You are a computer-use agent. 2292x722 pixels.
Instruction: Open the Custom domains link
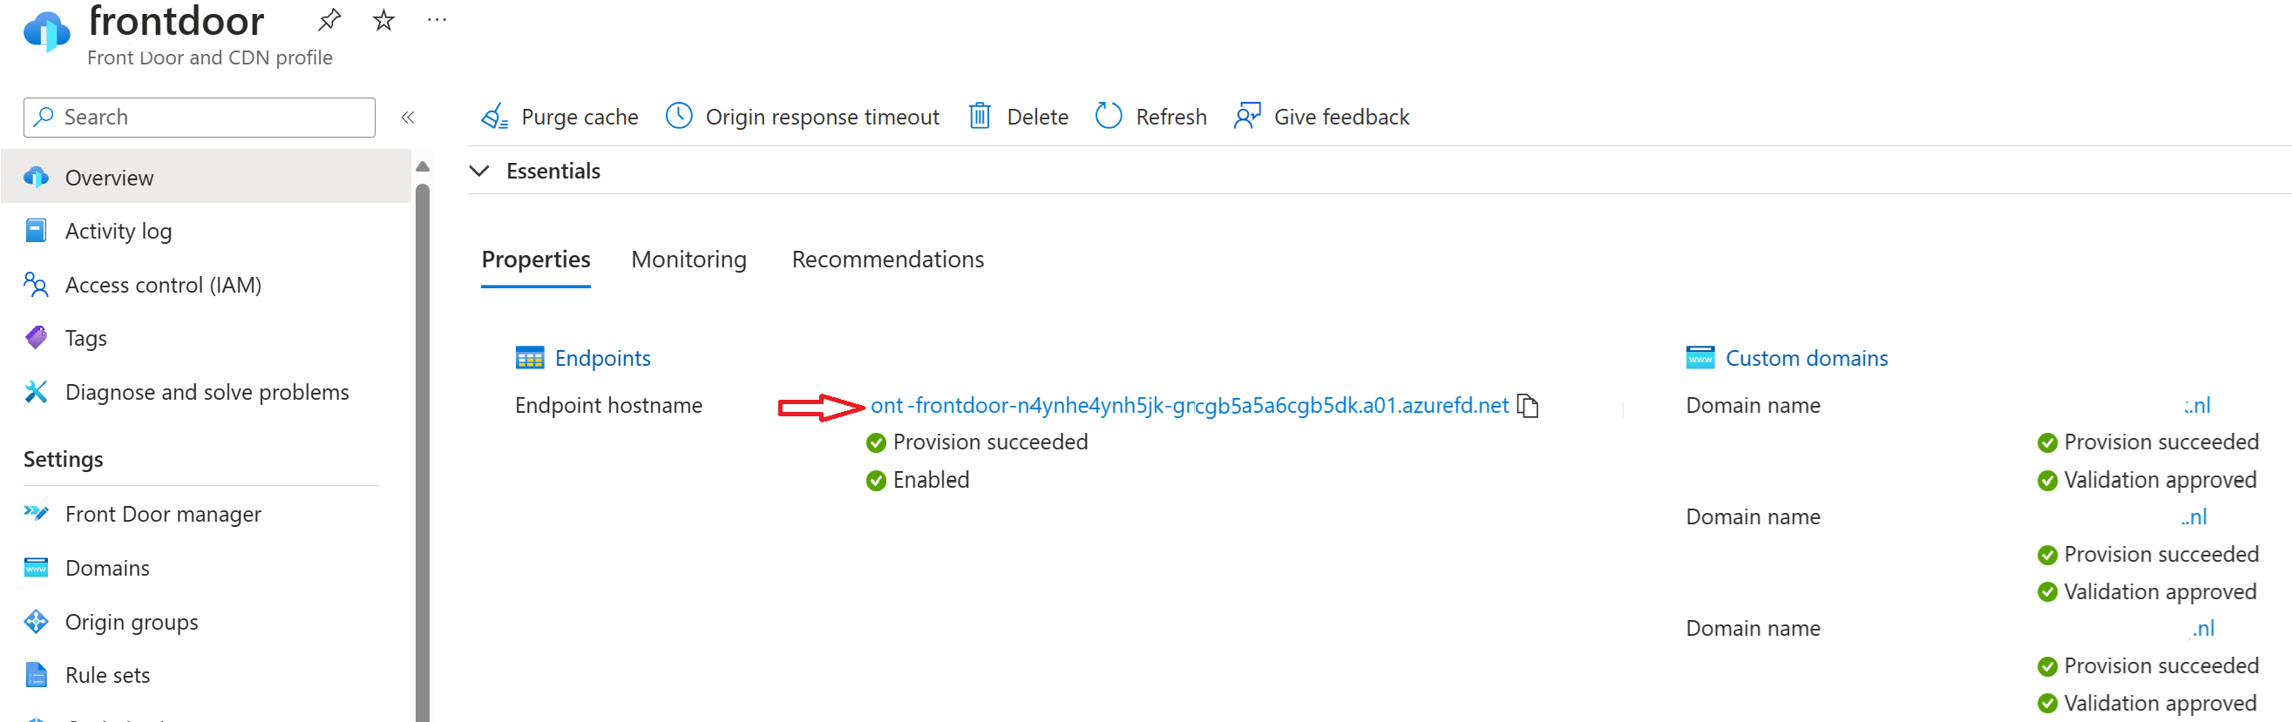[x=1807, y=358]
